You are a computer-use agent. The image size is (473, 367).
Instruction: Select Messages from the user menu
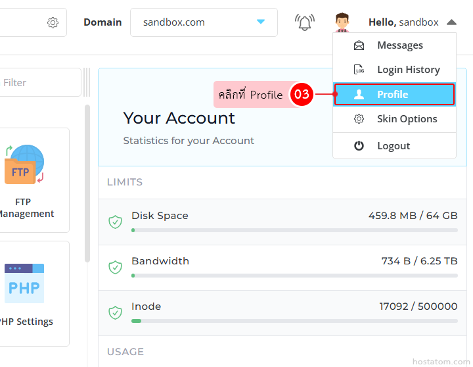[x=399, y=45]
